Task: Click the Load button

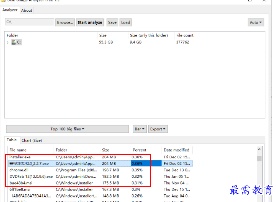Action: pos(126,22)
